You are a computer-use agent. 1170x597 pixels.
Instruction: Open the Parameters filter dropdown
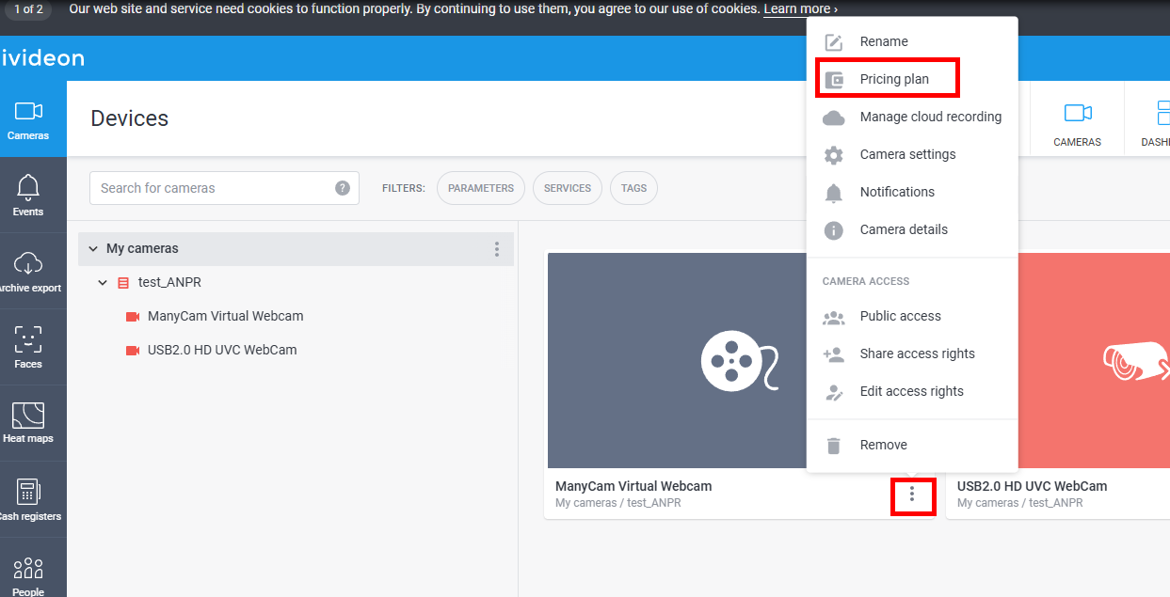click(x=481, y=188)
